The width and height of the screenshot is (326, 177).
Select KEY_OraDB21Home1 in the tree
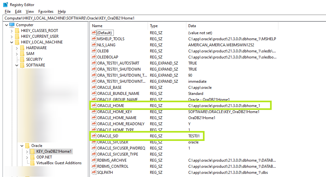54,151
